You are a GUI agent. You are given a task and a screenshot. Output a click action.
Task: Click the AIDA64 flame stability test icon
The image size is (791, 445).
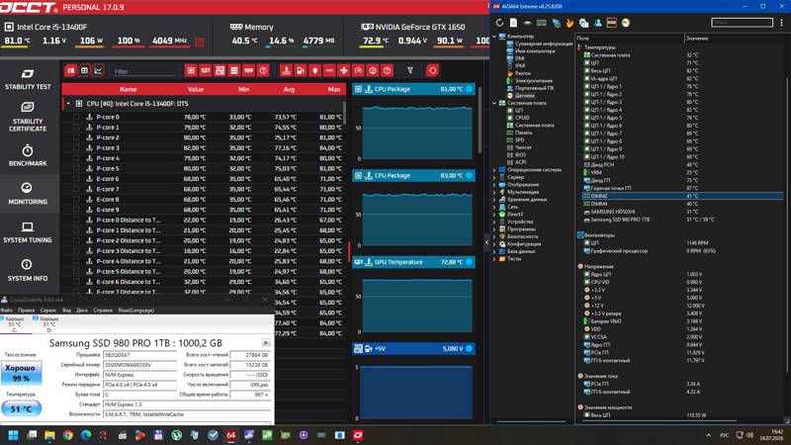(x=570, y=23)
